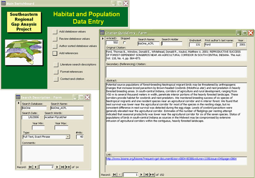Toggle the Skipped checkbox in Citation QuickEntry
This screenshot has height=178, width=255.
pyautogui.click(x=125, y=43)
